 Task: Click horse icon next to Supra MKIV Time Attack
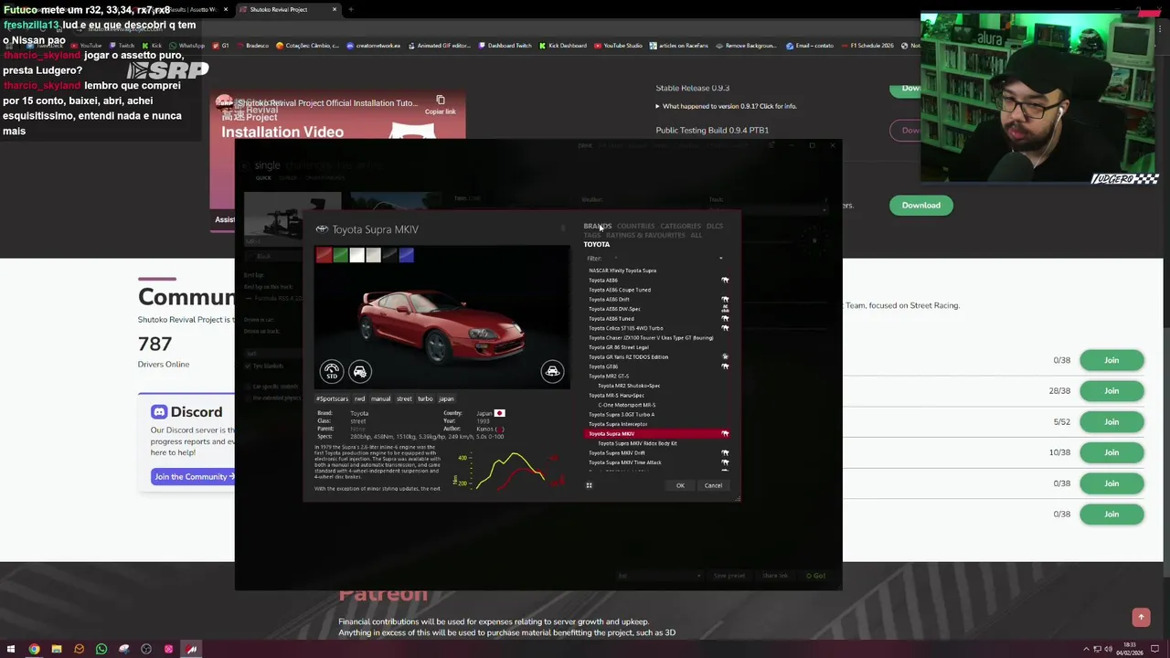725,462
